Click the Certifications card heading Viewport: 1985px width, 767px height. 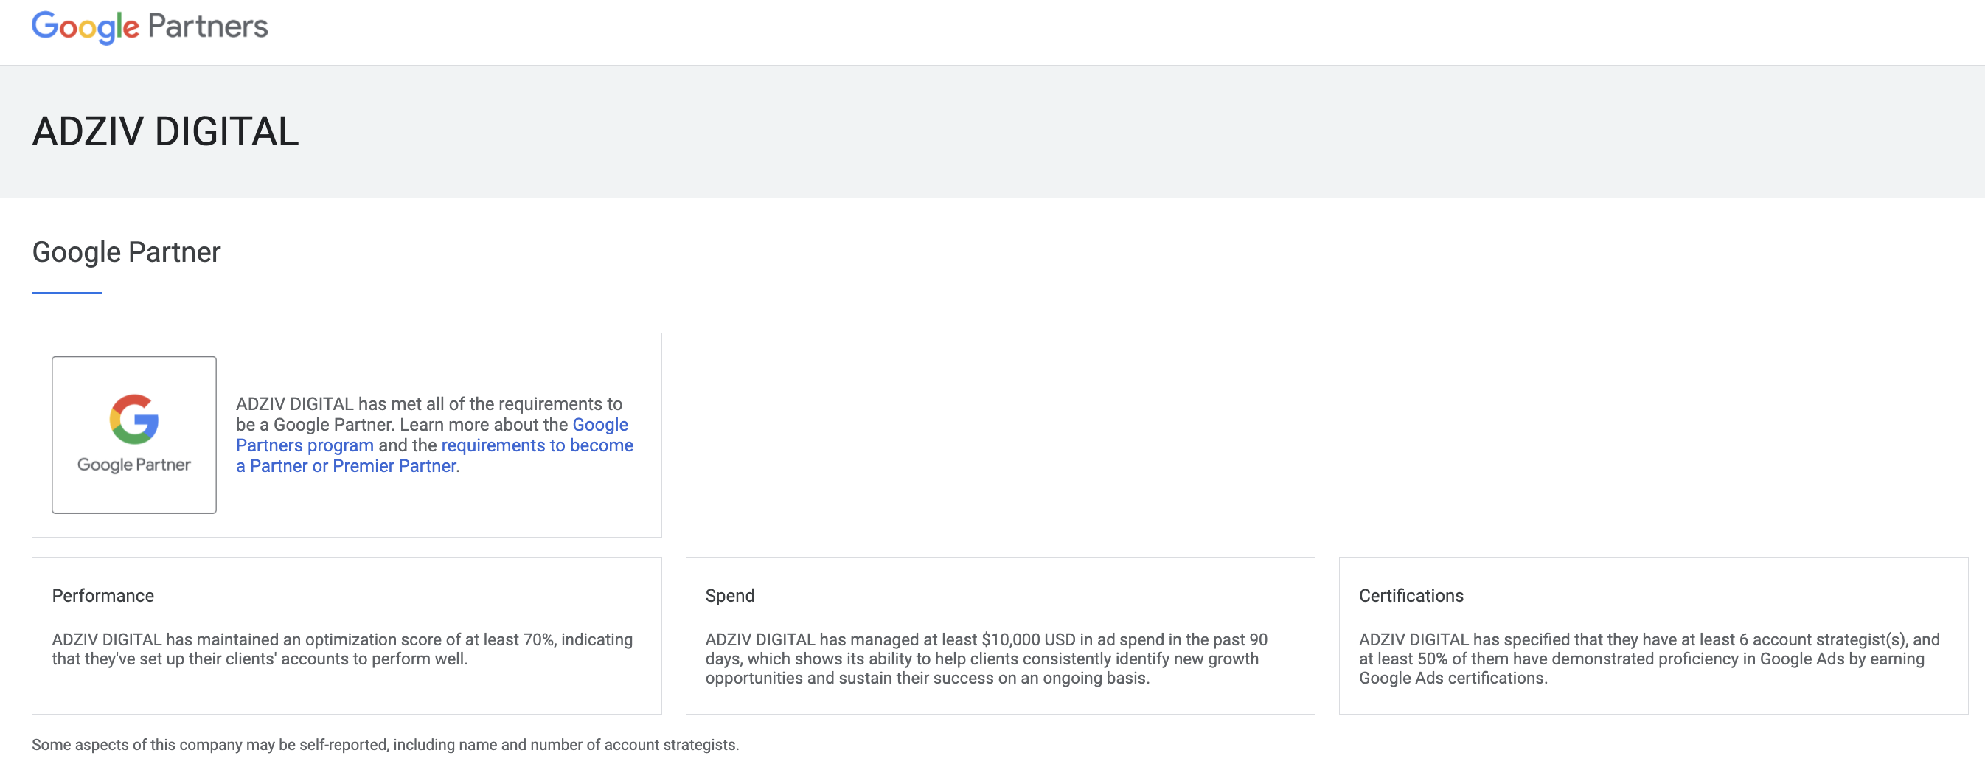[x=1410, y=595]
